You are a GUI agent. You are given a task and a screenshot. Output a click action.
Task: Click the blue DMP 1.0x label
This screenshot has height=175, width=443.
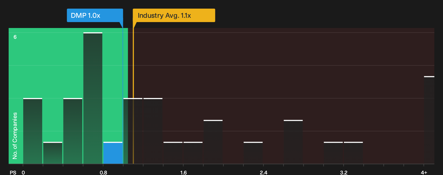coord(95,15)
